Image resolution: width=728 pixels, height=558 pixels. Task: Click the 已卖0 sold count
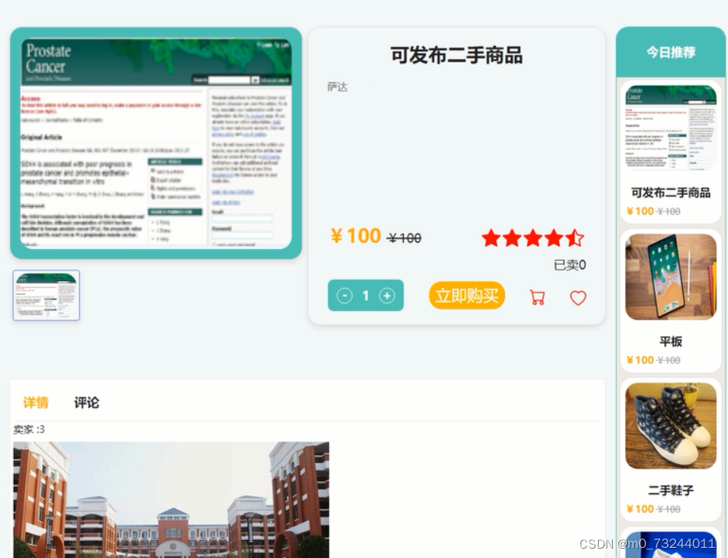(569, 265)
